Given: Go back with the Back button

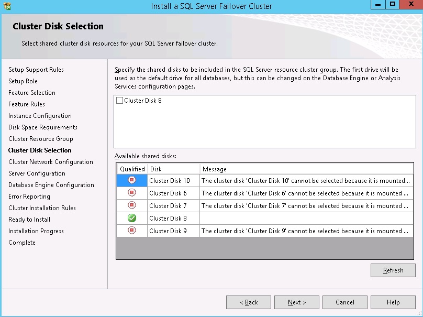Looking at the screenshot, I should pos(249,302).
